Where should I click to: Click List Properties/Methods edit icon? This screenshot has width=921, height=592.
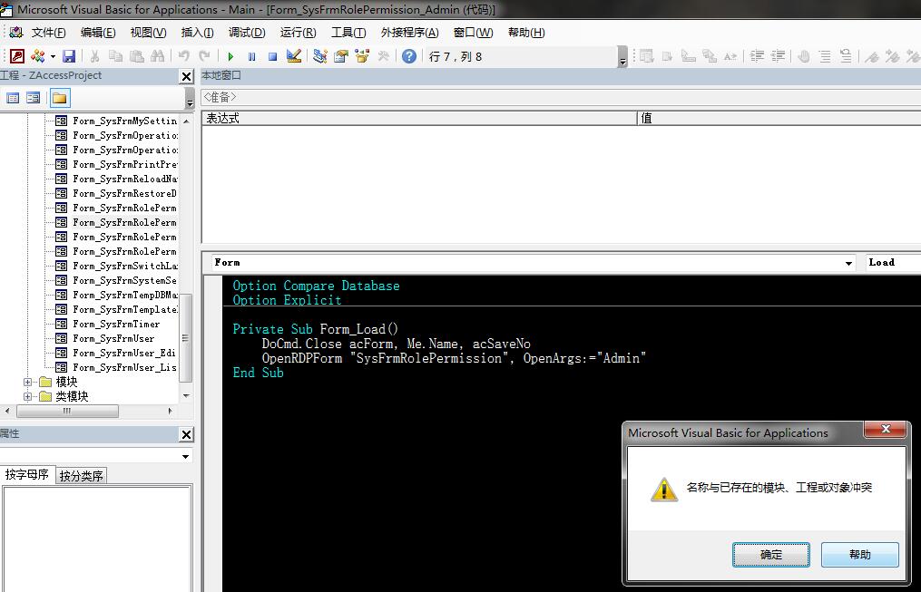click(647, 56)
